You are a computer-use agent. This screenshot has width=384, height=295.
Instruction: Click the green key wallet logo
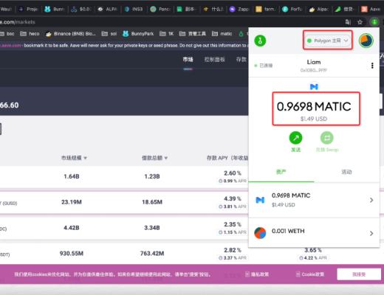260,41
